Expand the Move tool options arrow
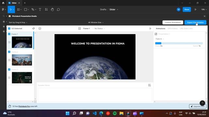 pyautogui.click(x=14, y=9)
